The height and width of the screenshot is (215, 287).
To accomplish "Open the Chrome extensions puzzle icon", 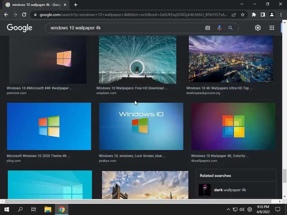I will (x=254, y=15).
